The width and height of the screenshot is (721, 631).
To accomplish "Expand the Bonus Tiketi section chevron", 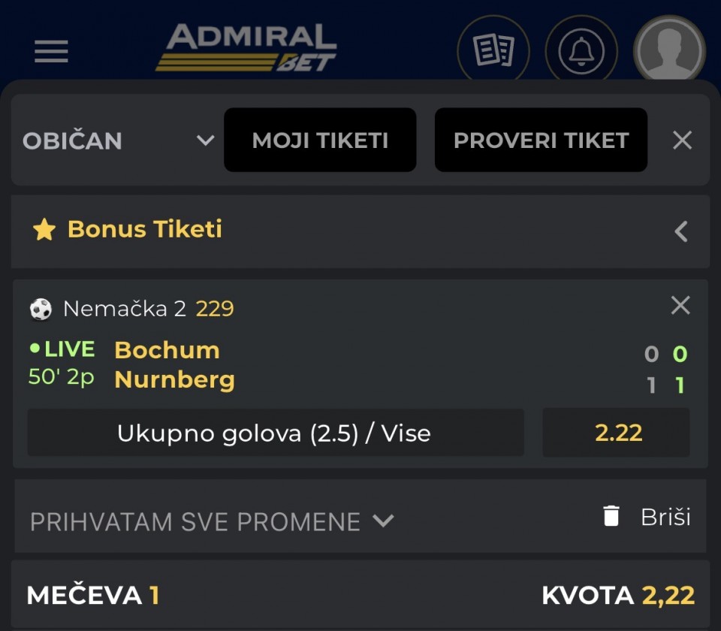I will tap(681, 231).
